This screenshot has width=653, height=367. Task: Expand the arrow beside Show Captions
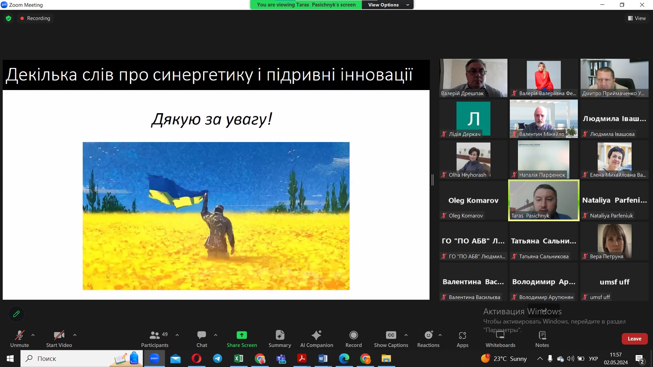point(406,335)
